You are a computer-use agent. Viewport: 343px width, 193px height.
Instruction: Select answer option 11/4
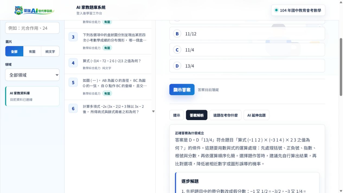coord(247,50)
